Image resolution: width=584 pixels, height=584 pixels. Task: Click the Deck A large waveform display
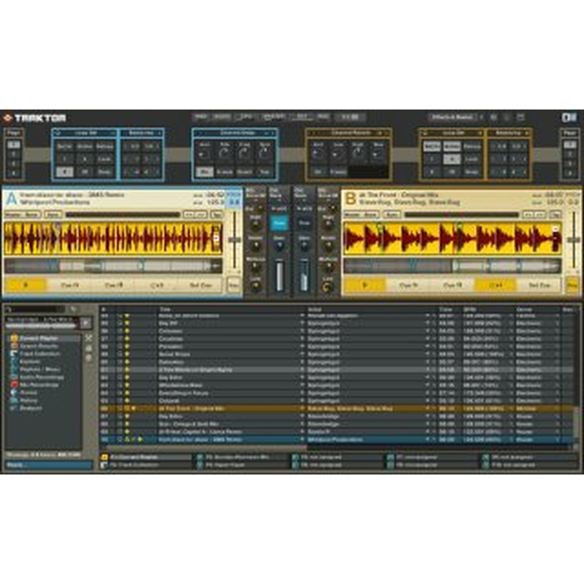pos(114,239)
